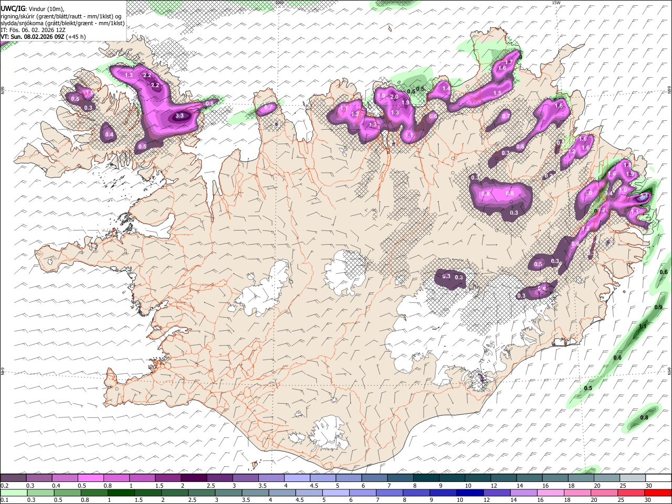The height and width of the screenshot is (504, 672).
Task: Pick the lavender swatch between 4 and 4.5, top row
Action: point(297,478)
